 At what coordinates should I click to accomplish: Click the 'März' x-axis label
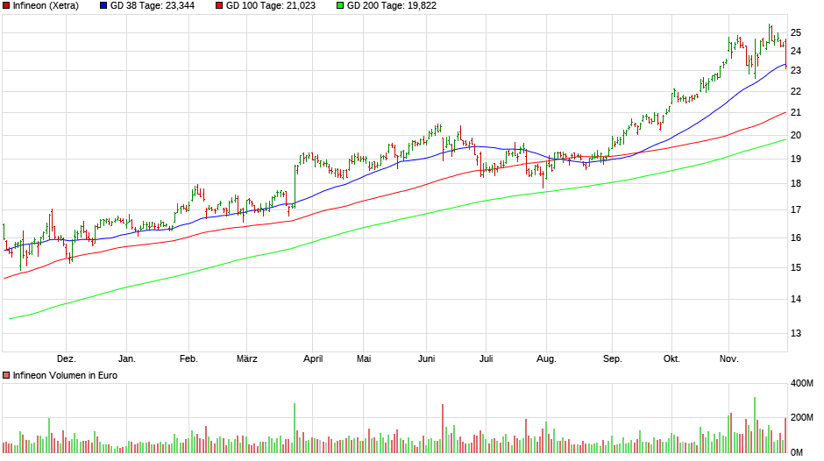click(247, 359)
